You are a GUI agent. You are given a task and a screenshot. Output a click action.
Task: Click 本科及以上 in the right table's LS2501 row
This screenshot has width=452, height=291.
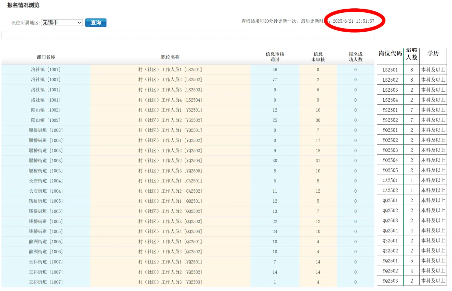pyautogui.click(x=433, y=70)
